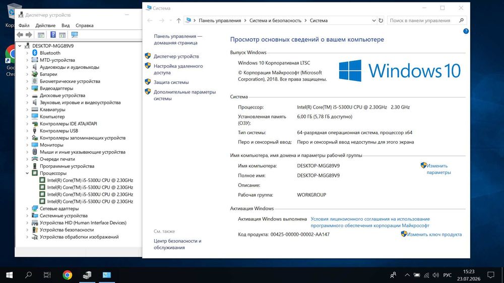The height and width of the screenshot is (283, 504).
Task: Expand the Компьютер node
Action: (x=27, y=117)
